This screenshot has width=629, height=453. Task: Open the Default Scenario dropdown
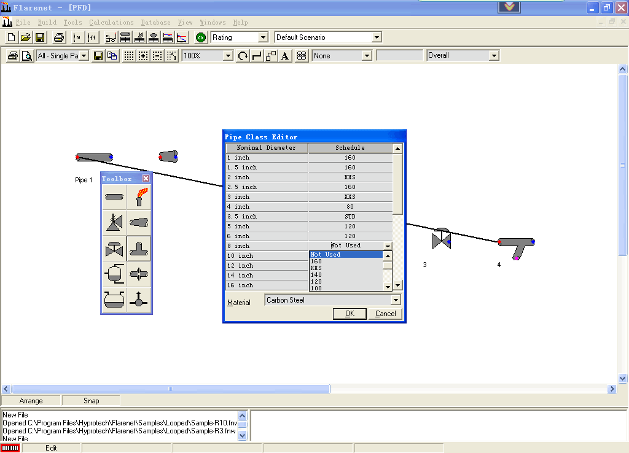point(377,37)
